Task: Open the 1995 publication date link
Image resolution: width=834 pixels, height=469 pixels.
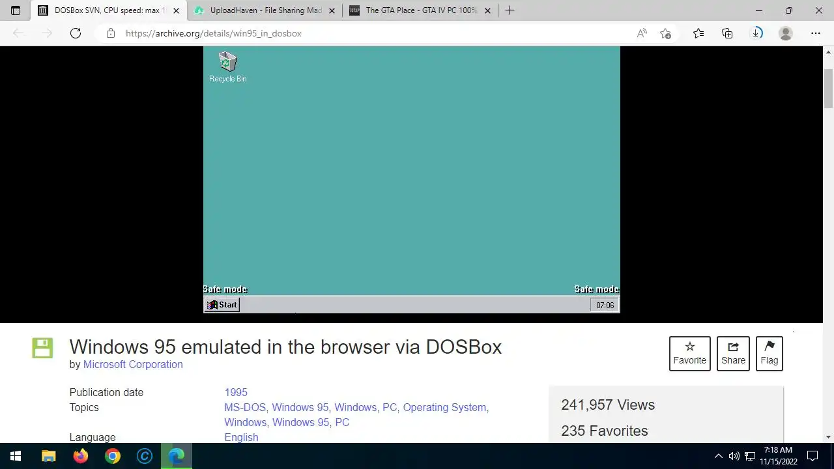Action: [236, 392]
